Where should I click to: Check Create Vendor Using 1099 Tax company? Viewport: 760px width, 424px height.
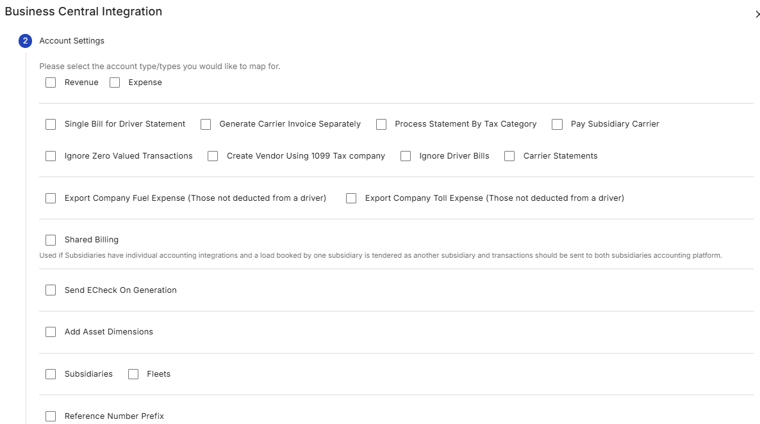213,156
